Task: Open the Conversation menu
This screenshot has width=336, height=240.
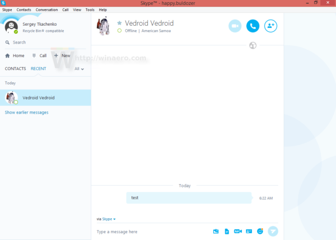Action: tap(46, 10)
